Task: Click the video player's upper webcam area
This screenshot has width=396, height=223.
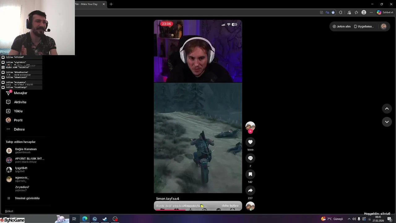Action: click(x=198, y=51)
